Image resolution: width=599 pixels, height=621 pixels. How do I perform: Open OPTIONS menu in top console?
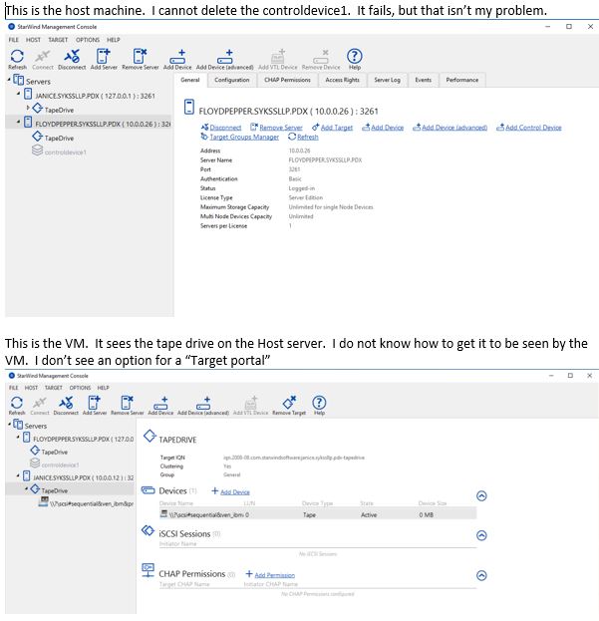(88, 40)
